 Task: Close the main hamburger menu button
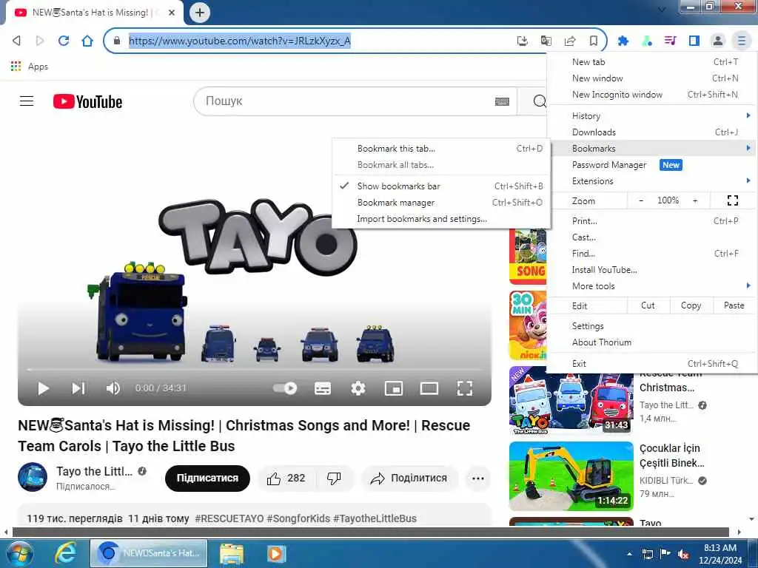(x=742, y=41)
